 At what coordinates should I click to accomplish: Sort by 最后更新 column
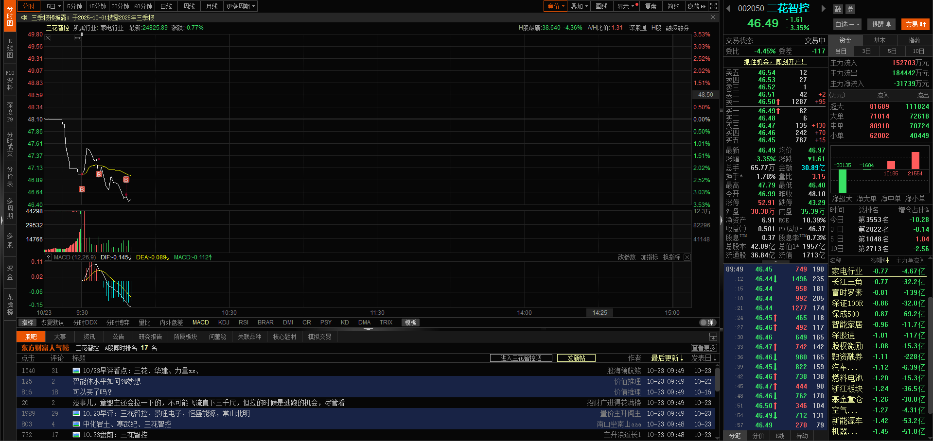pos(667,358)
